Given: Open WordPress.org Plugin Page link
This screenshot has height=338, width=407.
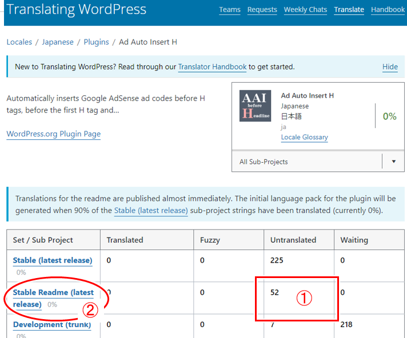Looking at the screenshot, I should click(x=54, y=134).
